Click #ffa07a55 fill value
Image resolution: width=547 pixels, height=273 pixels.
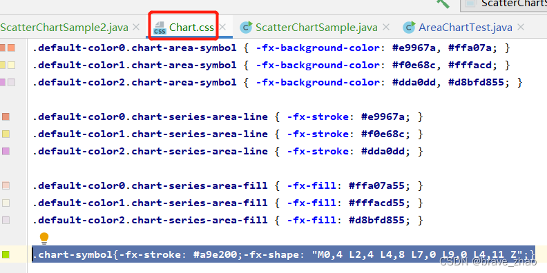point(377,186)
